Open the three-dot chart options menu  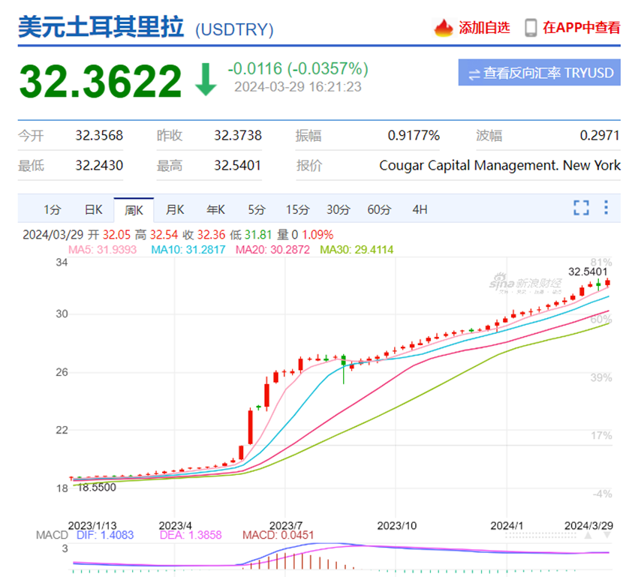[x=606, y=208]
